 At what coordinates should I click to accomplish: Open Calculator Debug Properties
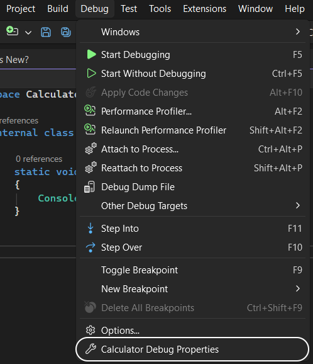192,349
